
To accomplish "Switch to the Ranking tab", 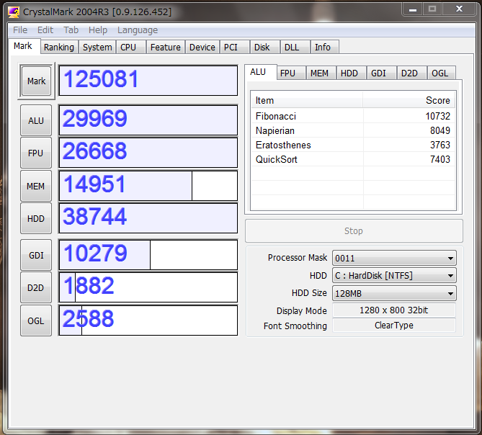I will tap(59, 48).
